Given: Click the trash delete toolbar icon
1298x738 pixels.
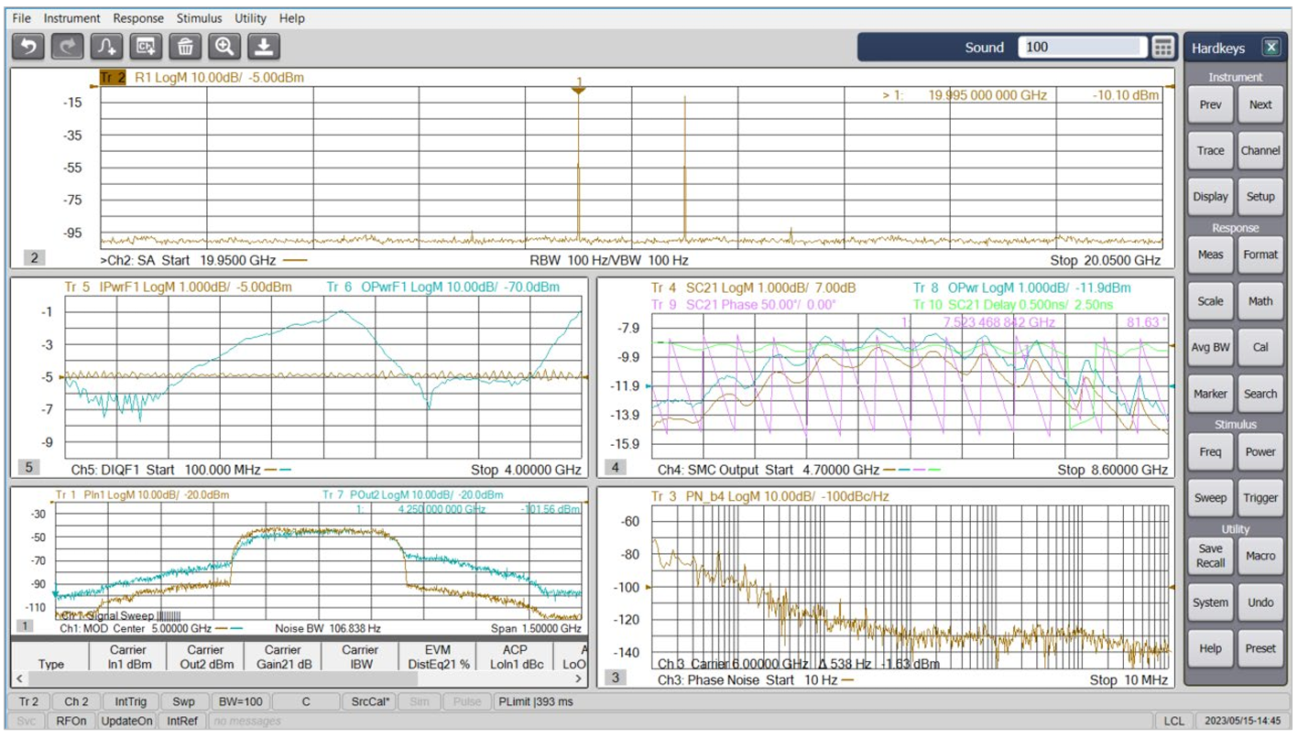Looking at the screenshot, I should pyautogui.click(x=186, y=47).
